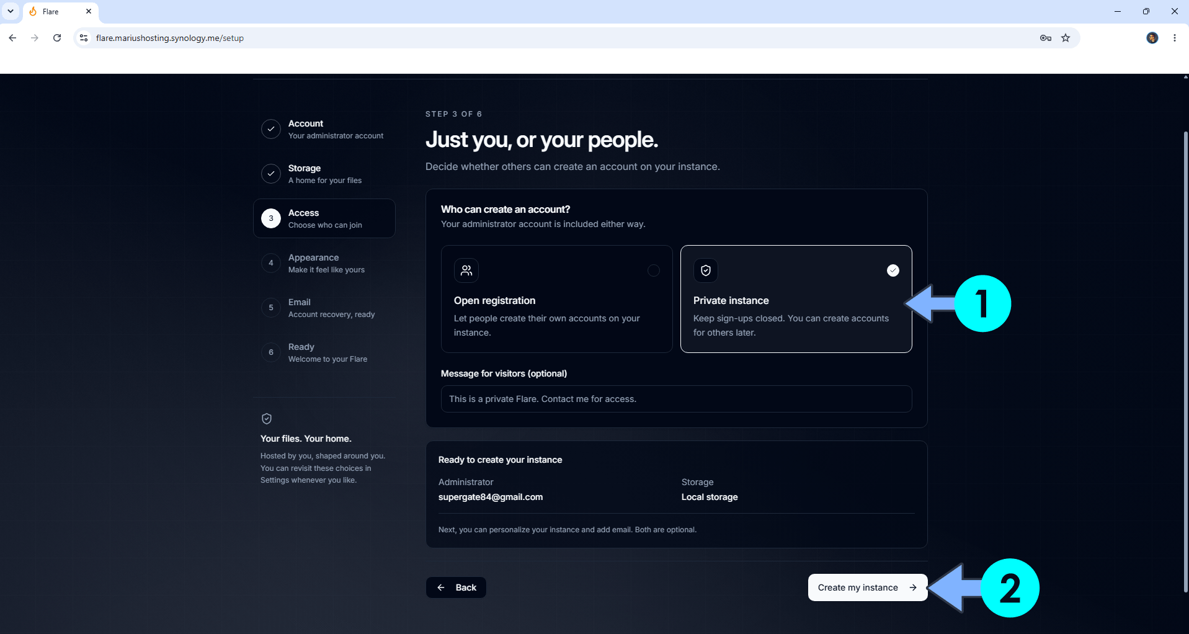Click the step 3 Access number badge
The height and width of the screenshot is (634, 1189).
pos(271,218)
